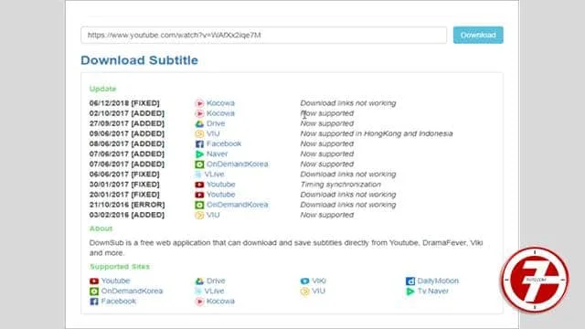The image size is (585, 329).
Task: Click VIU icon under Supported Sites
Action: [x=304, y=292]
